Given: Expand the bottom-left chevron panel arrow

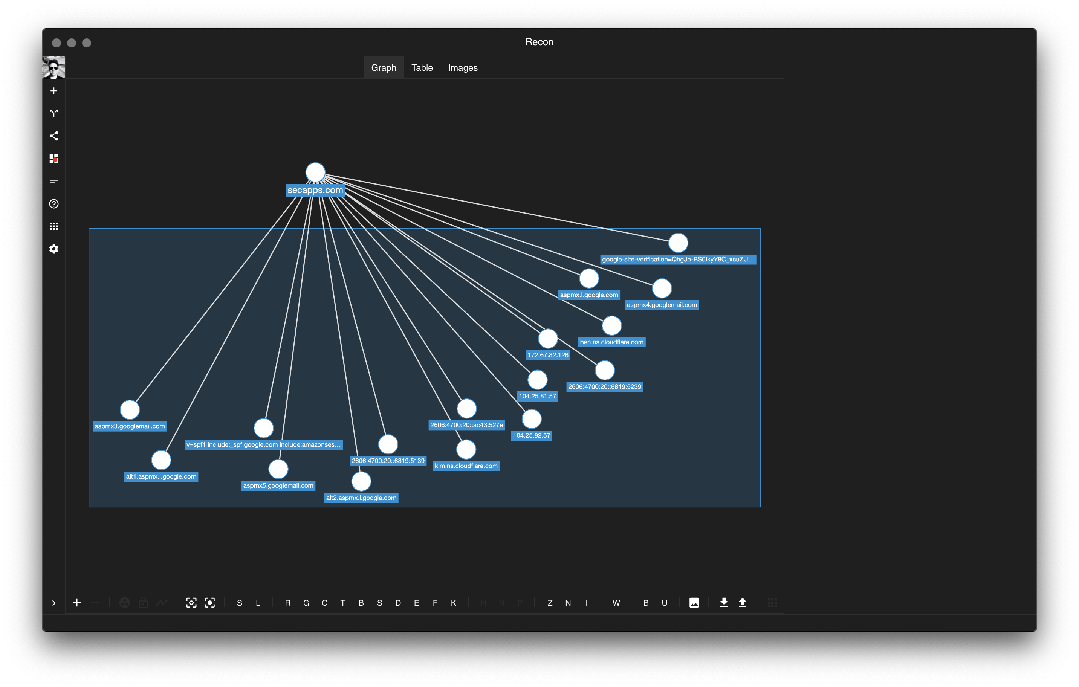Looking at the screenshot, I should point(54,603).
